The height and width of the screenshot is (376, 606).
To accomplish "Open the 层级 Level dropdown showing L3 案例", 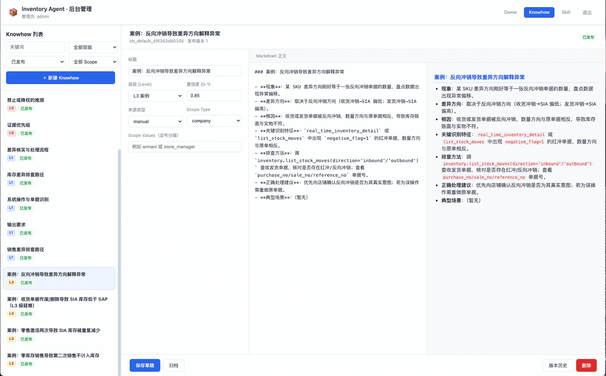I will click(156, 96).
